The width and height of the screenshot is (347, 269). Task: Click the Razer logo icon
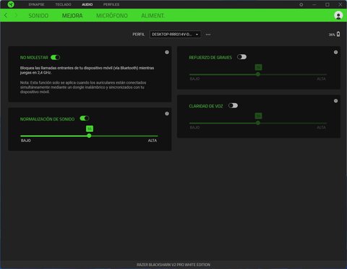(x=11, y=4)
